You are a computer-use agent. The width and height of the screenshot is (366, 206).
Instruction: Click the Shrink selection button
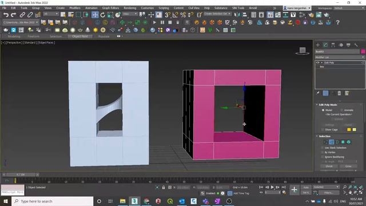[329, 167]
